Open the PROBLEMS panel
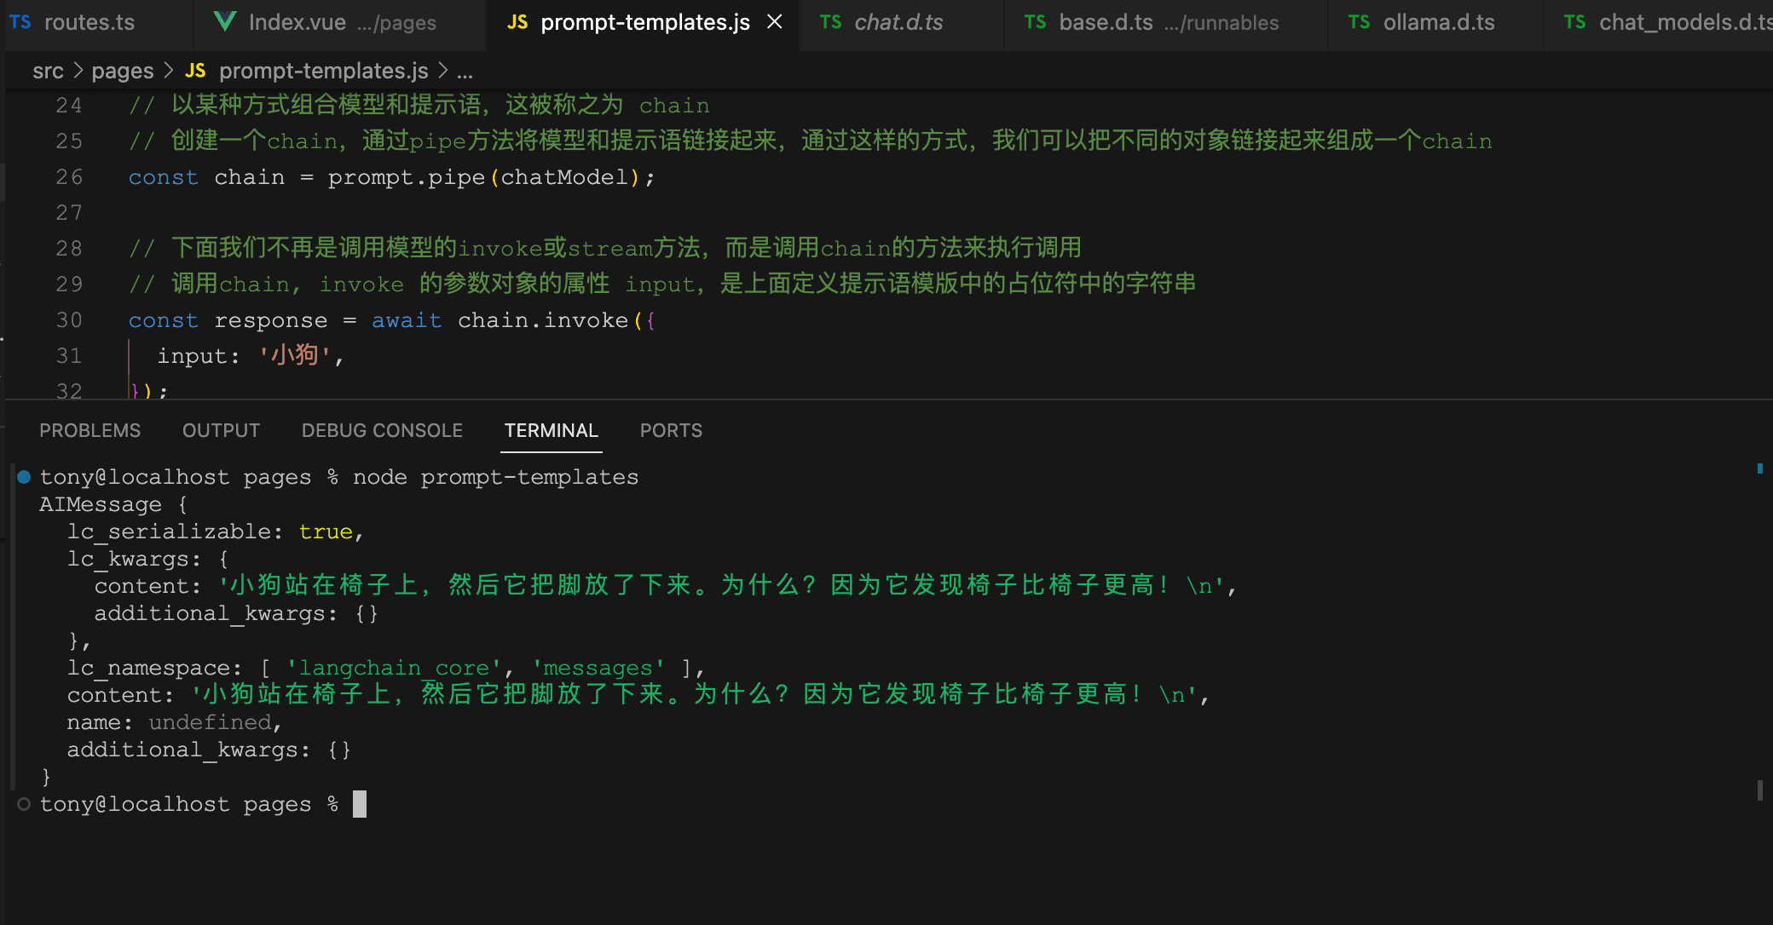1773x925 pixels. (90, 430)
